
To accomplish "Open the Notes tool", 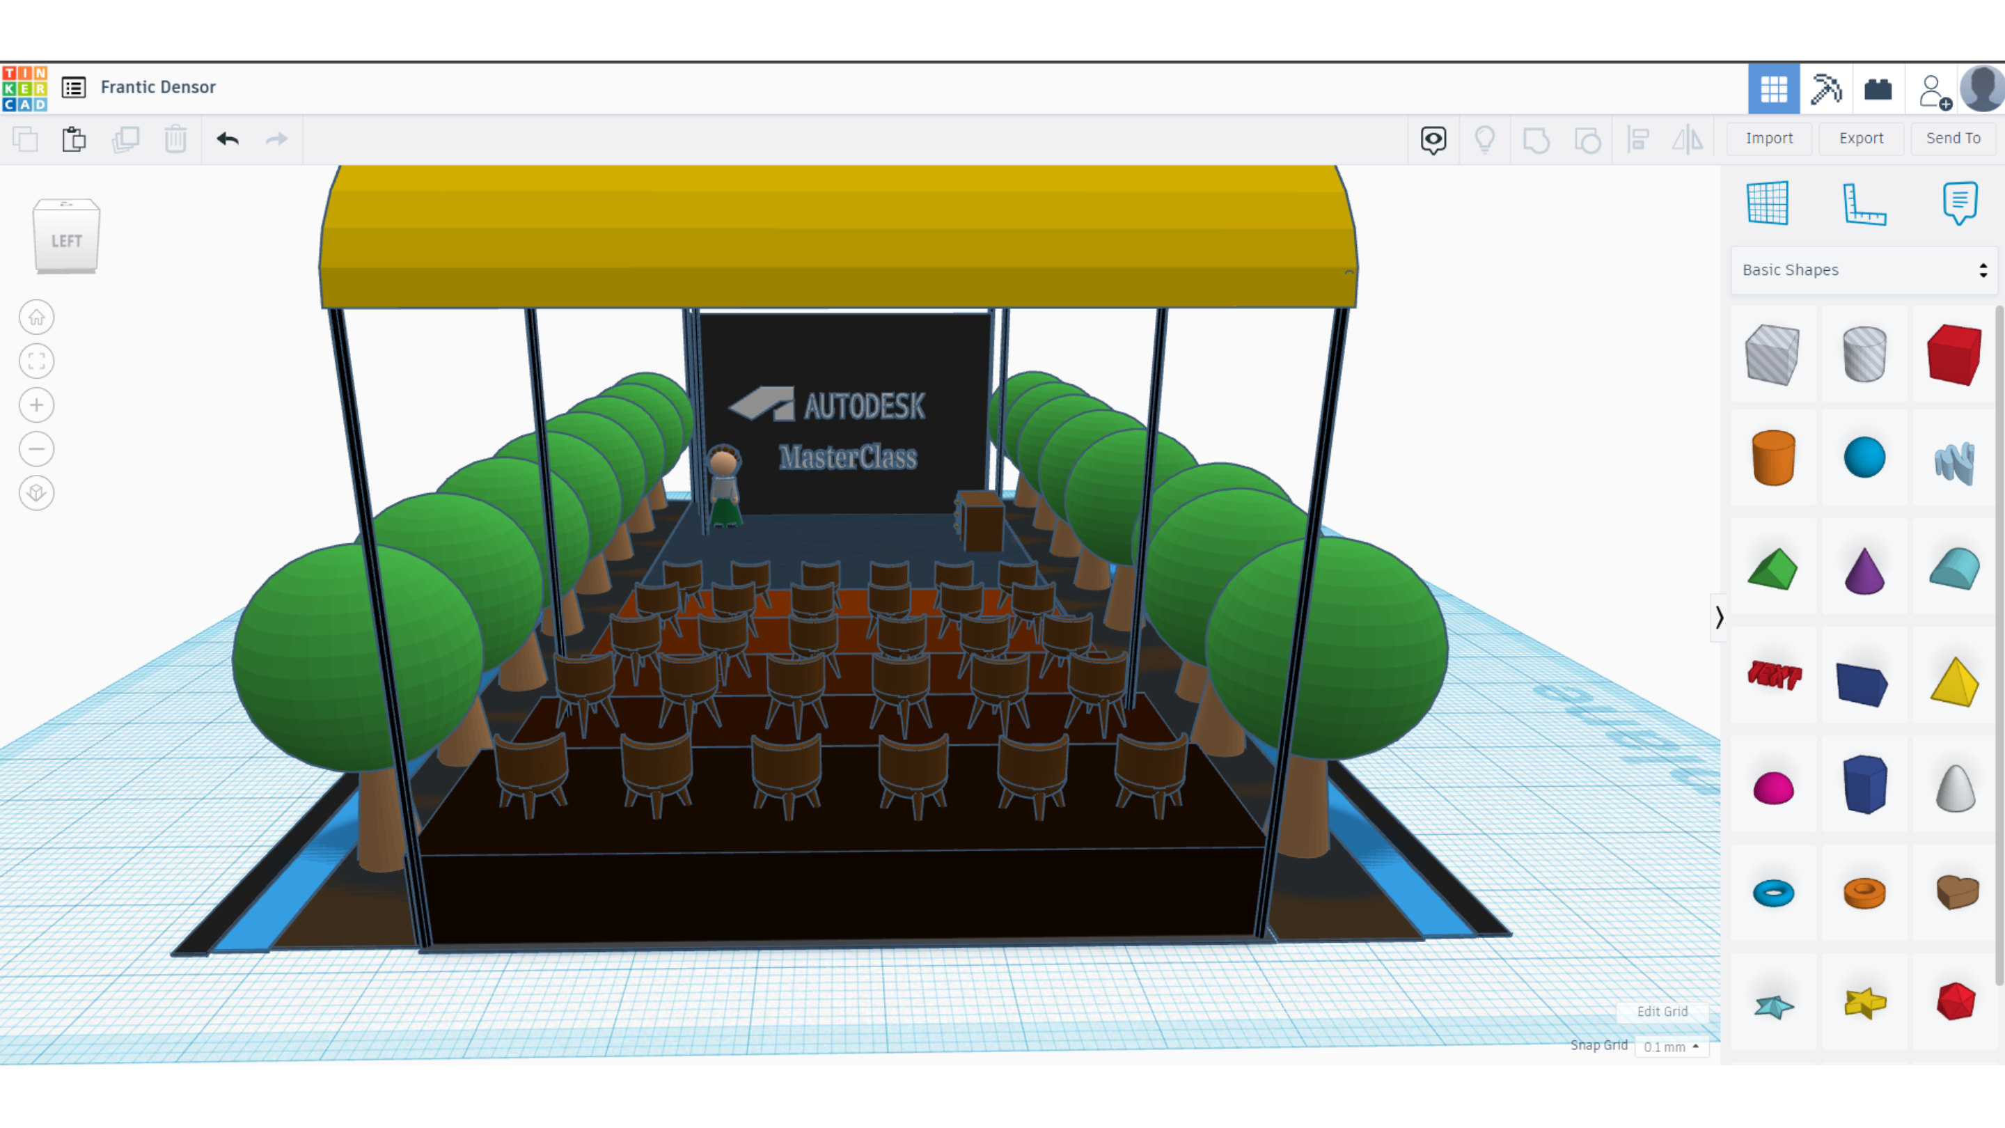I will tap(1959, 204).
